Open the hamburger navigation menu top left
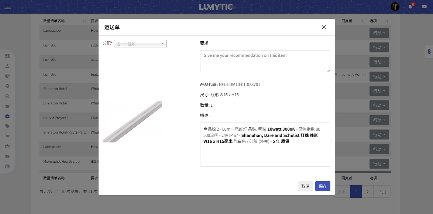The height and width of the screenshot is (214, 433). click(x=7, y=7)
